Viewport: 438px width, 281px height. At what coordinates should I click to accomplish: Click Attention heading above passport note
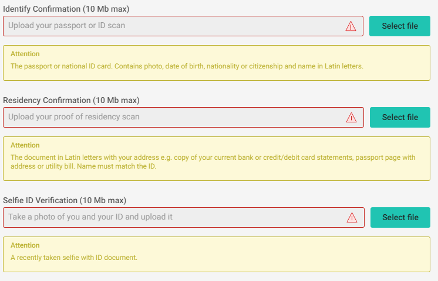coord(25,54)
